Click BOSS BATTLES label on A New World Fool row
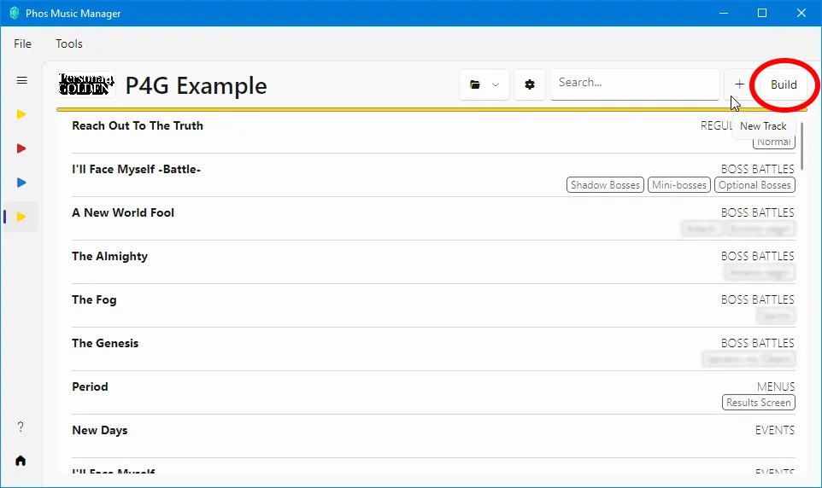822x488 pixels. click(758, 212)
